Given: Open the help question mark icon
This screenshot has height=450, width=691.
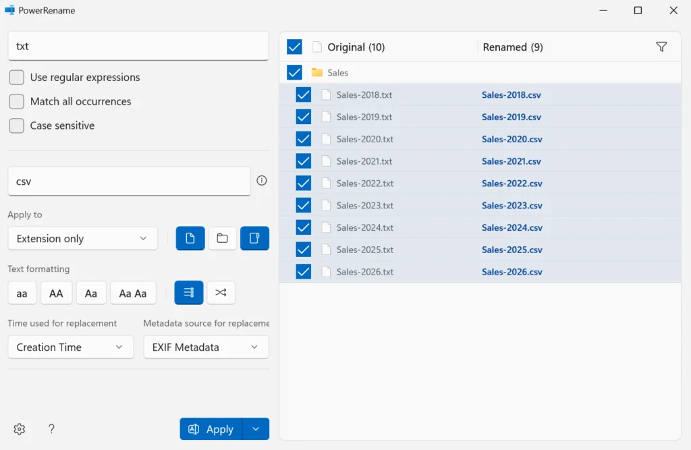Looking at the screenshot, I should tap(51, 429).
